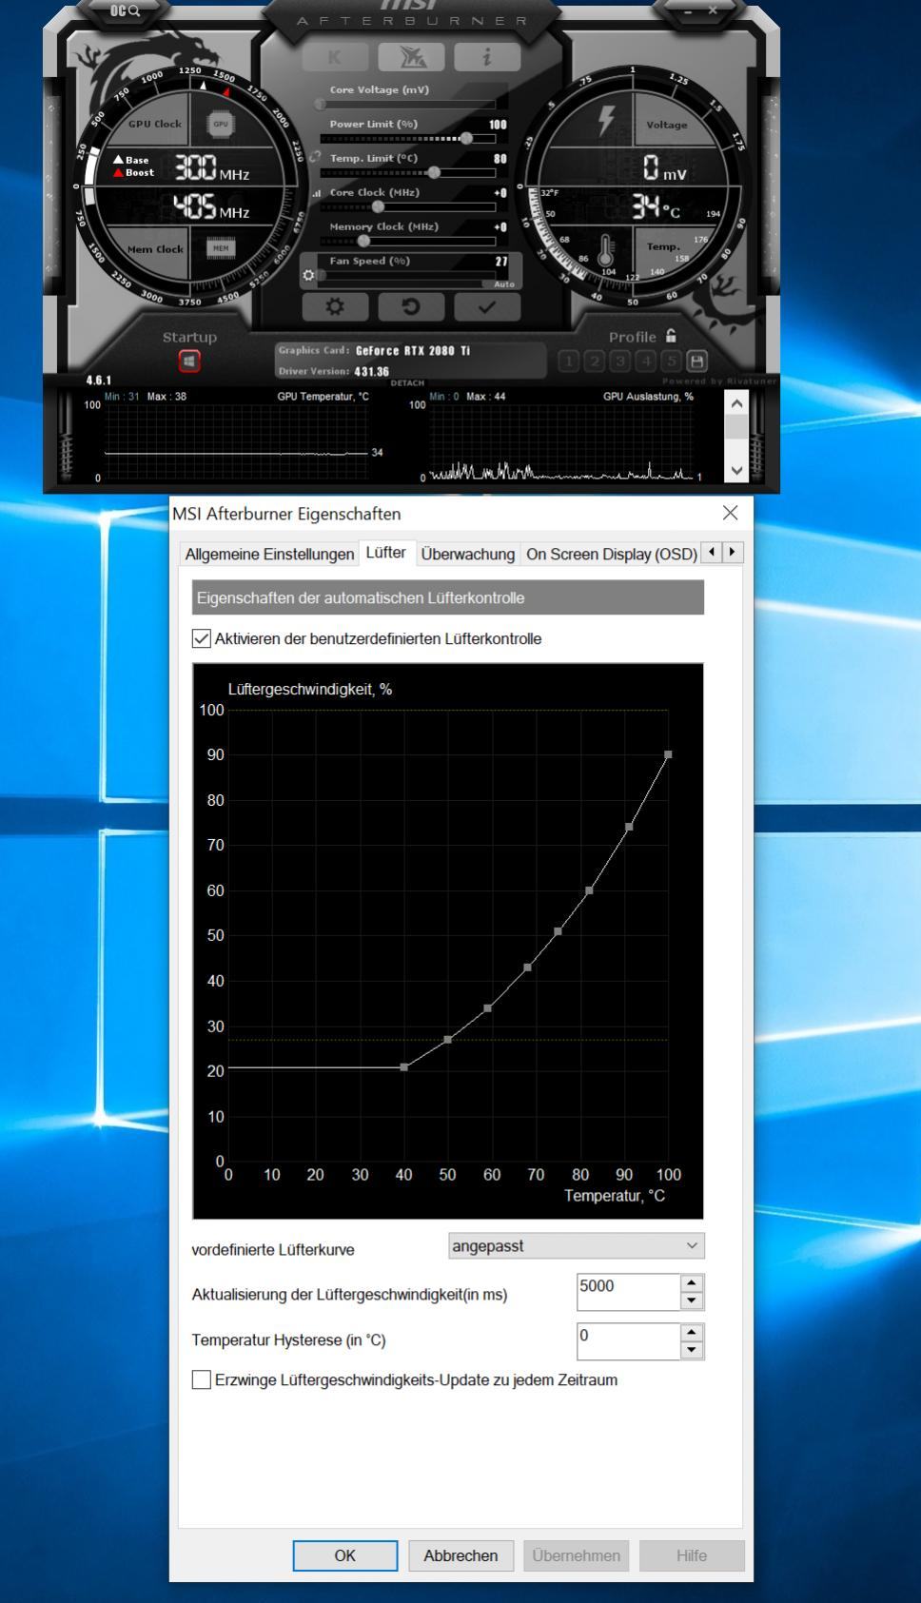Image resolution: width=921 pixels, height=1603 pixels.
Task: Check Erzwinge Lüftergeschwindigkeits-Update zu jedem Zeitraum
Action: pos(202,1379)
